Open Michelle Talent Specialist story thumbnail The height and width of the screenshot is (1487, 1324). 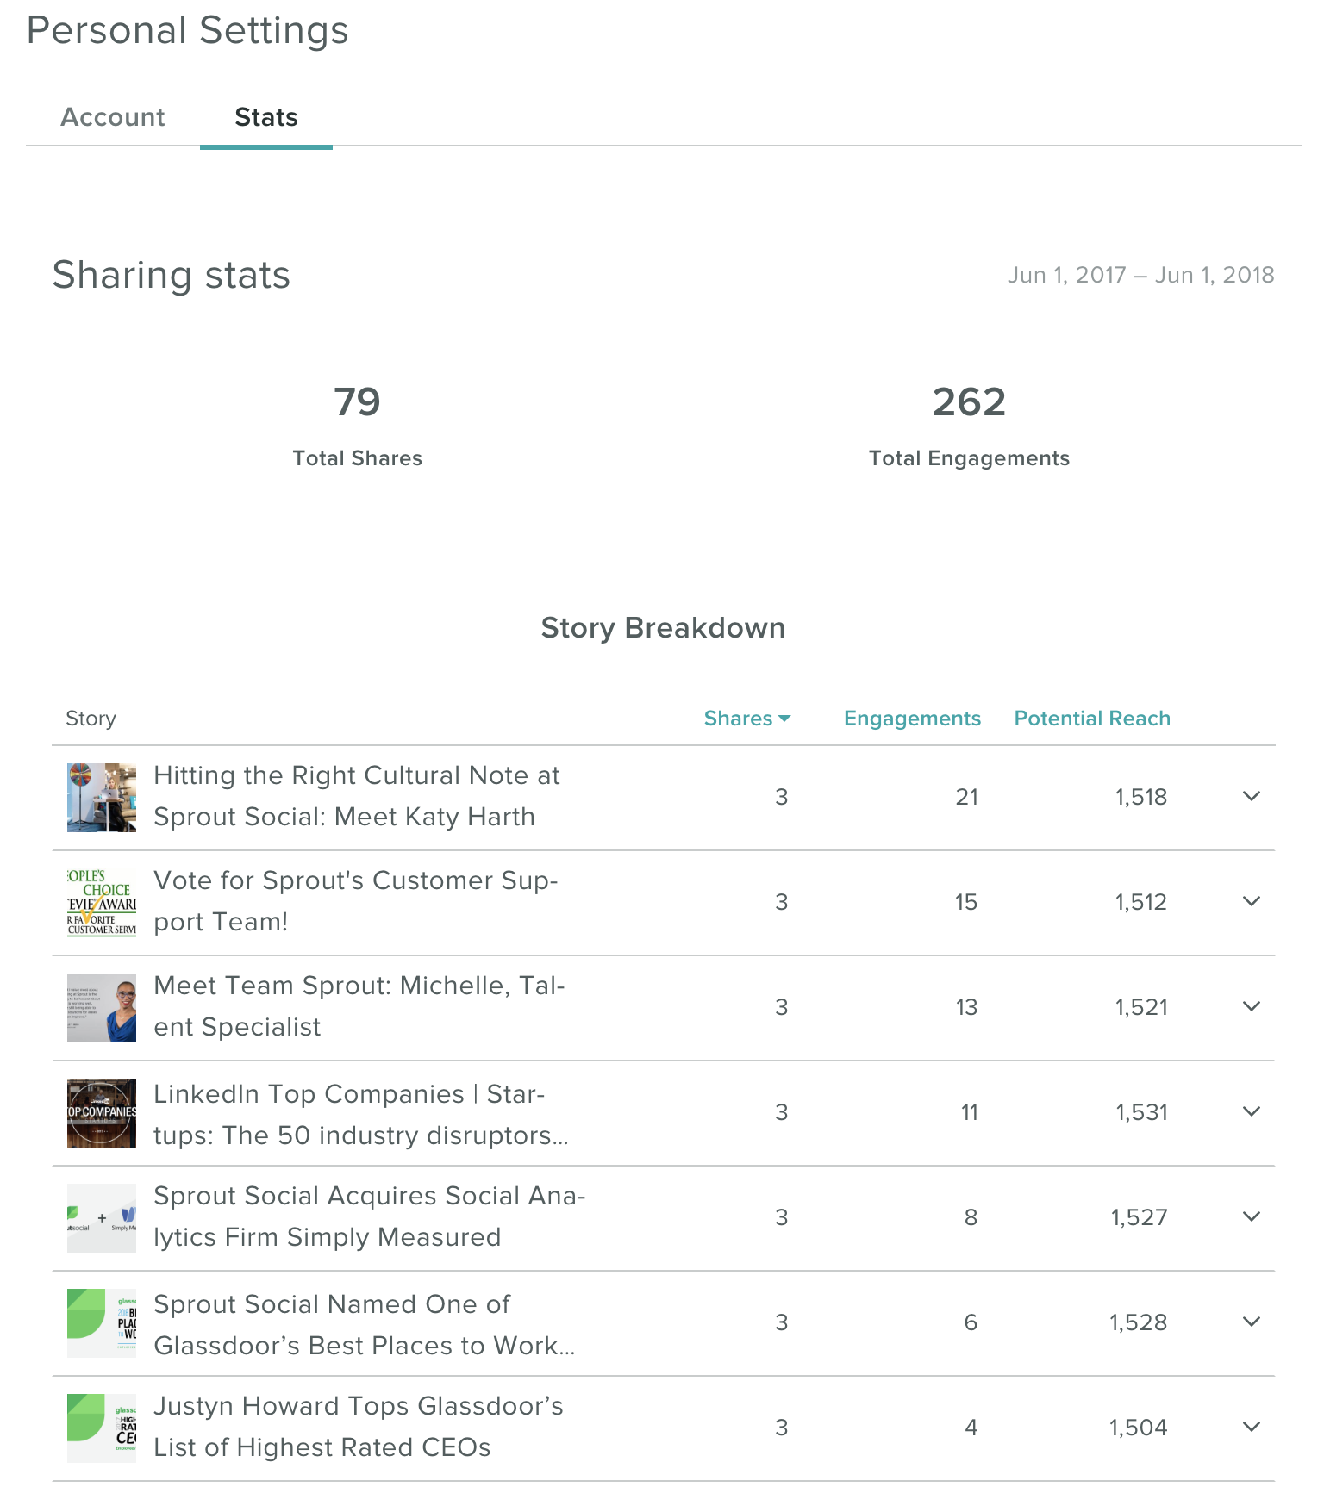(102, 1008)
